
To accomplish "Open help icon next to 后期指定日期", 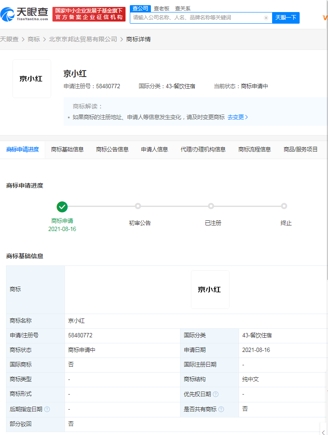I will 47,409.
